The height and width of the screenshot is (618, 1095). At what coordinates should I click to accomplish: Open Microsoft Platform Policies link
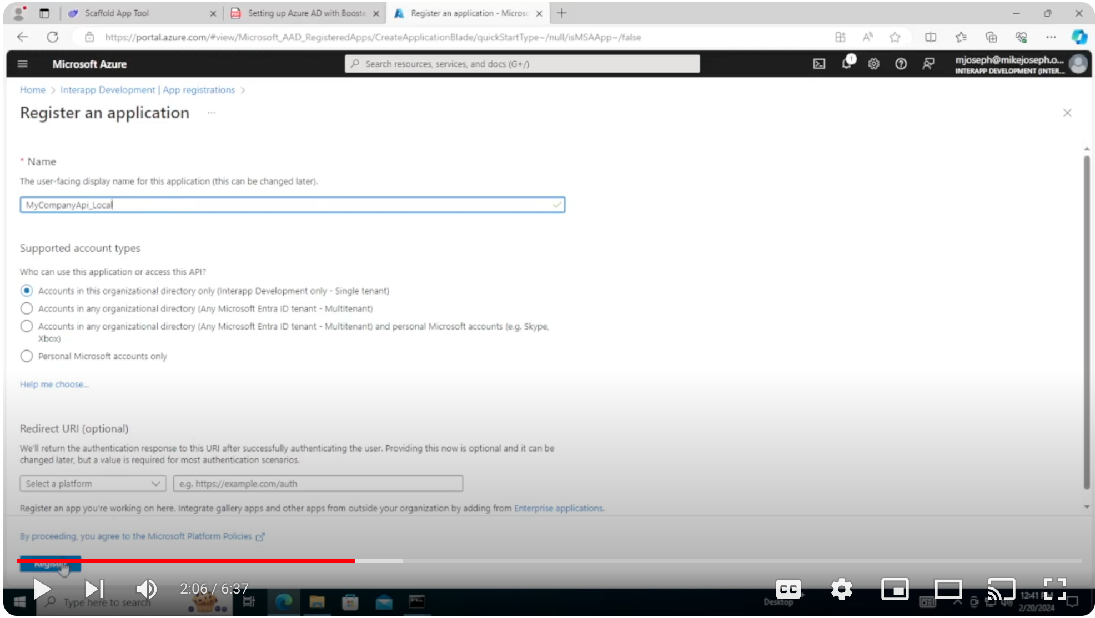point(142,536)
